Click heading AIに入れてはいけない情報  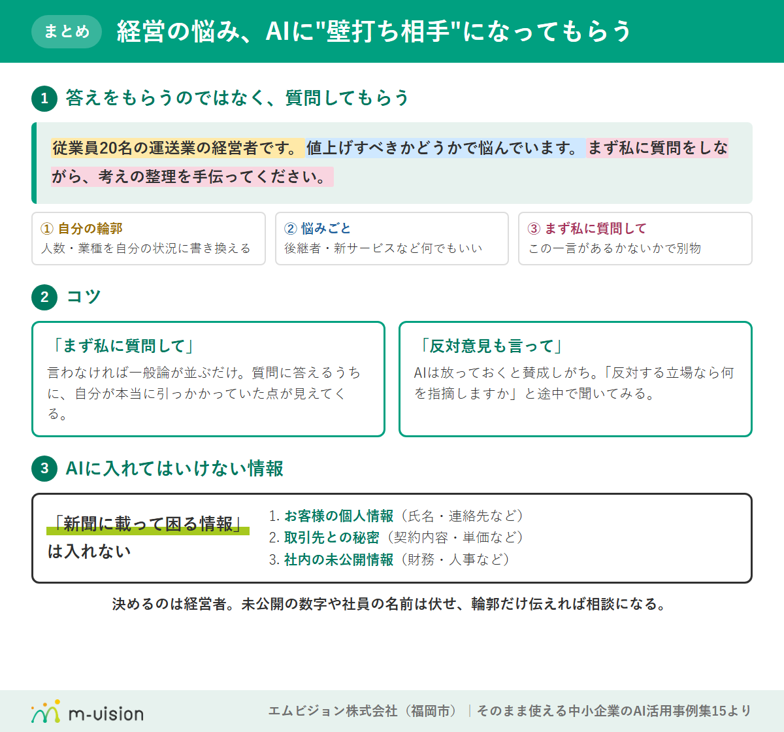pyautogui.click(x=174, y=469)
